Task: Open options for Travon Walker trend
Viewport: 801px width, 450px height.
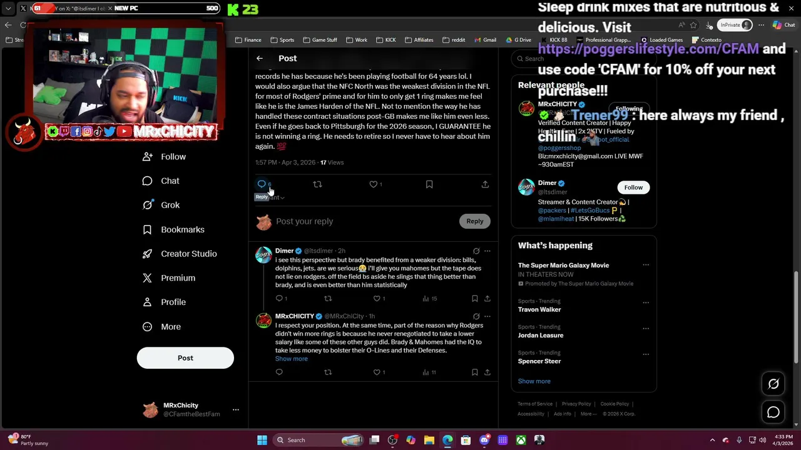Action: (x=646, y=302)
